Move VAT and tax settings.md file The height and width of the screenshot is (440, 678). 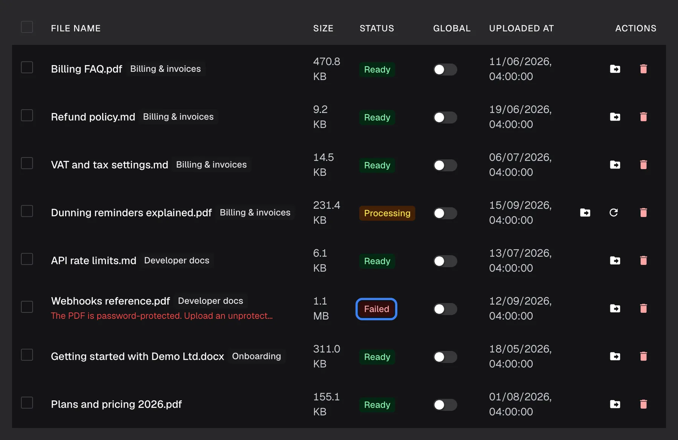point(615,165)
